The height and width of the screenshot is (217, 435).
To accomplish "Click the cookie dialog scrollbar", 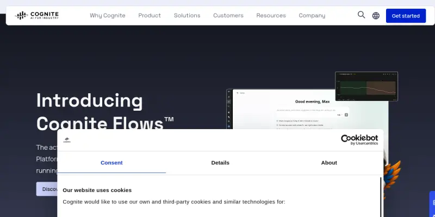I will coord(381,197).
